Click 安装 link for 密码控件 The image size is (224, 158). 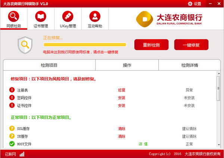(122, 98)
